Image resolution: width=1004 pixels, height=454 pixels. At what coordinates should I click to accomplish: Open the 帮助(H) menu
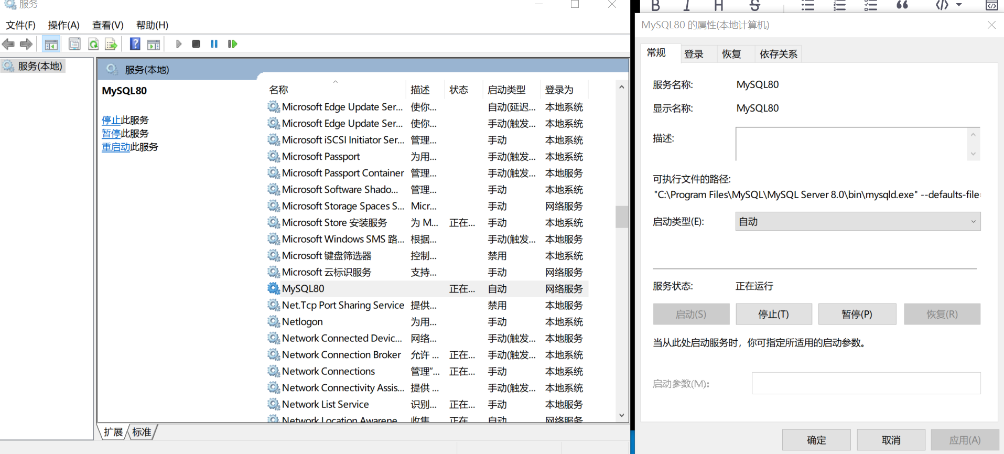152,25
